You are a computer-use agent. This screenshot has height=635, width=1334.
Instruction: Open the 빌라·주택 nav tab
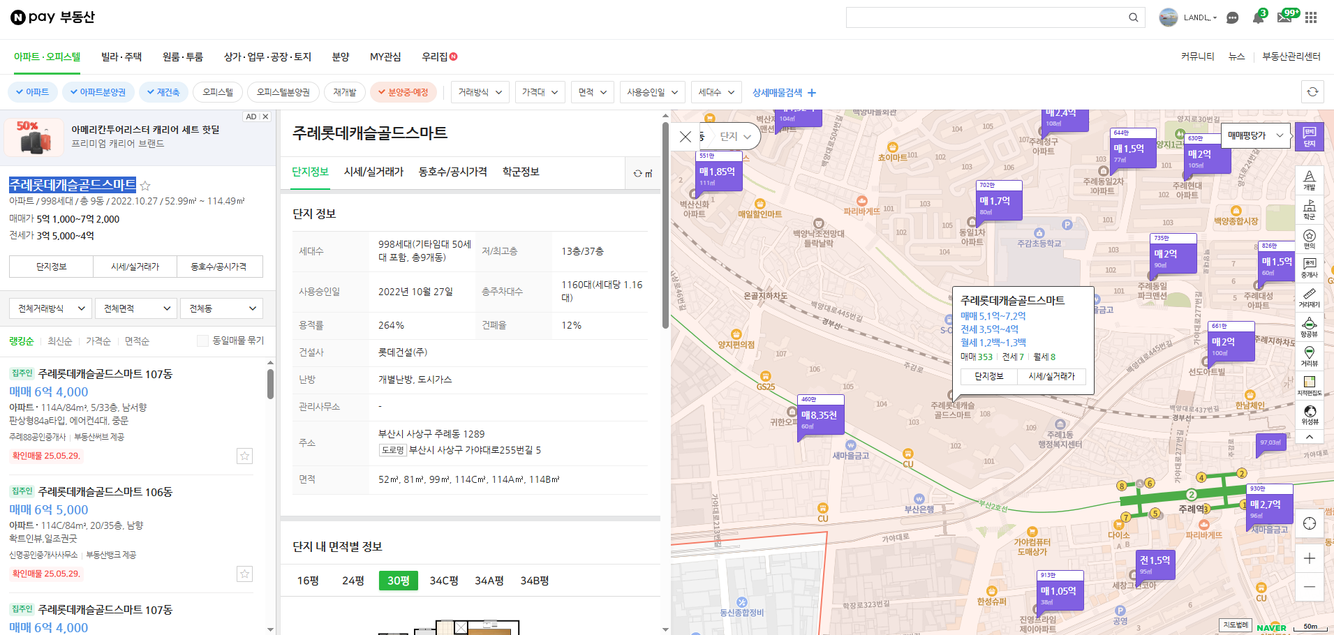[121, 57]
